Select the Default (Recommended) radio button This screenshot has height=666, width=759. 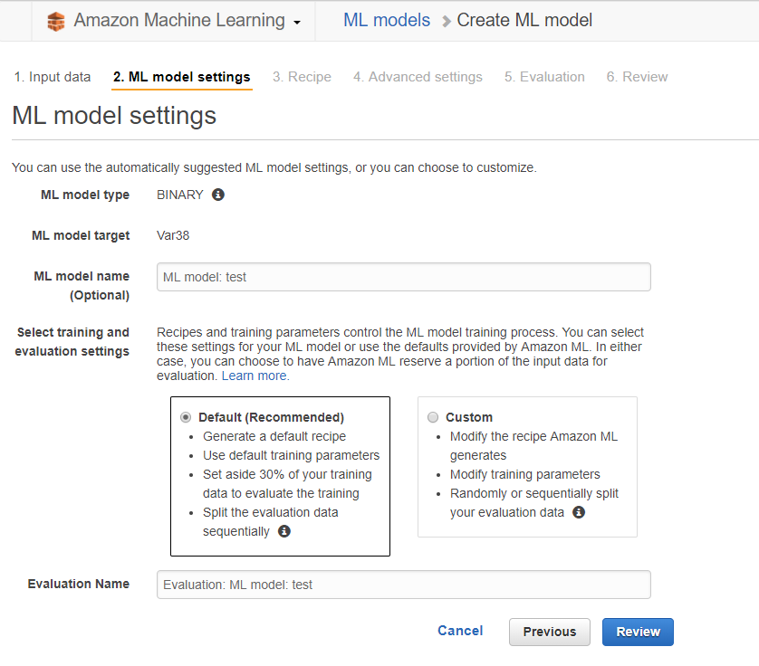pyautogui.click(x=186, y=417)
